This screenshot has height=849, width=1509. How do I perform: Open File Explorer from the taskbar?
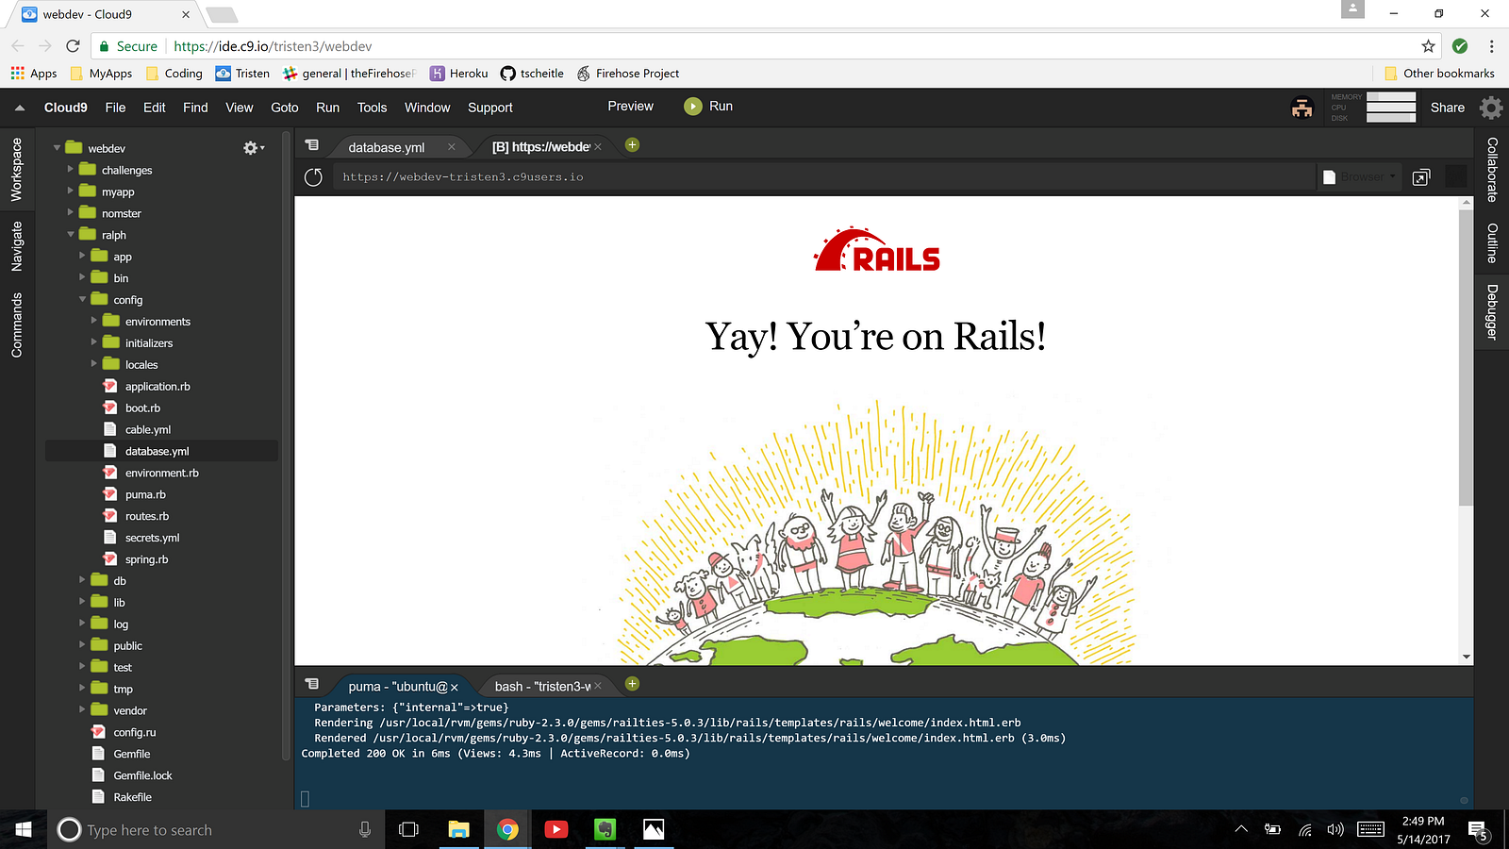pos(458,830)
